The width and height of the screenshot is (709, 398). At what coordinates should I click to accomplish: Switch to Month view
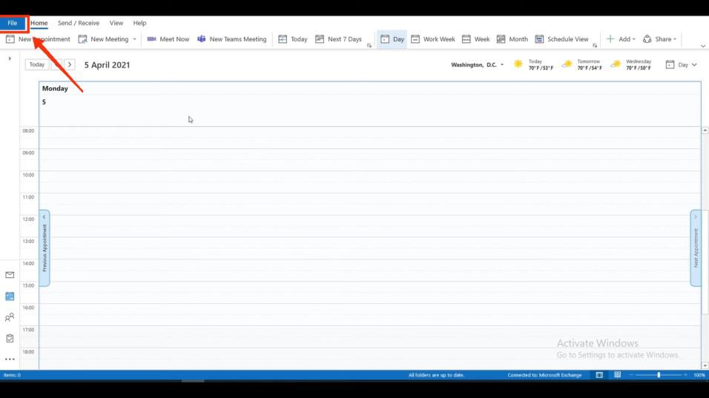click(512, 39)
